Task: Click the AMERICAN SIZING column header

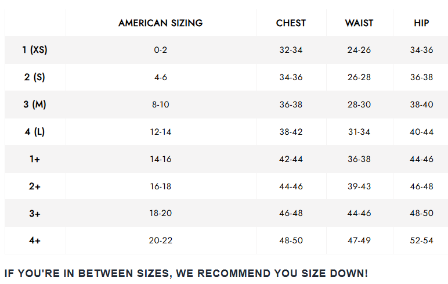Action: point(161,23)
